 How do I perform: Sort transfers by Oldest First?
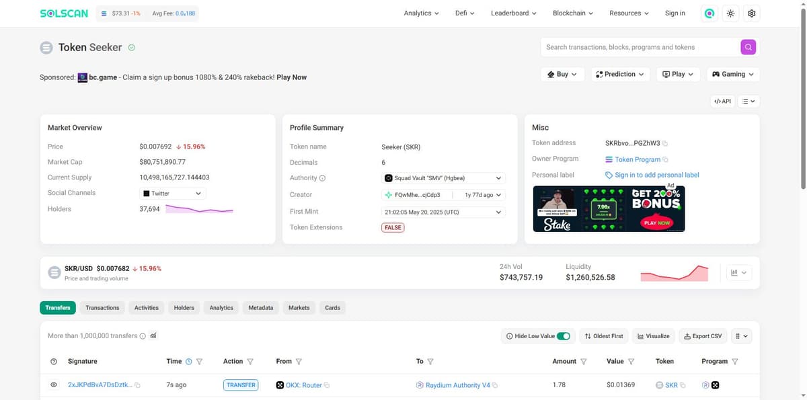coord(604,335)
